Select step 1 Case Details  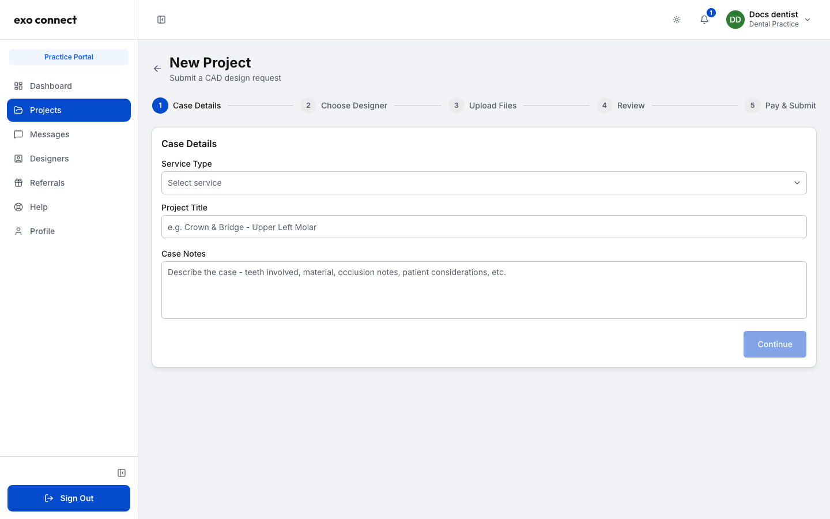[x=187, y=106]
